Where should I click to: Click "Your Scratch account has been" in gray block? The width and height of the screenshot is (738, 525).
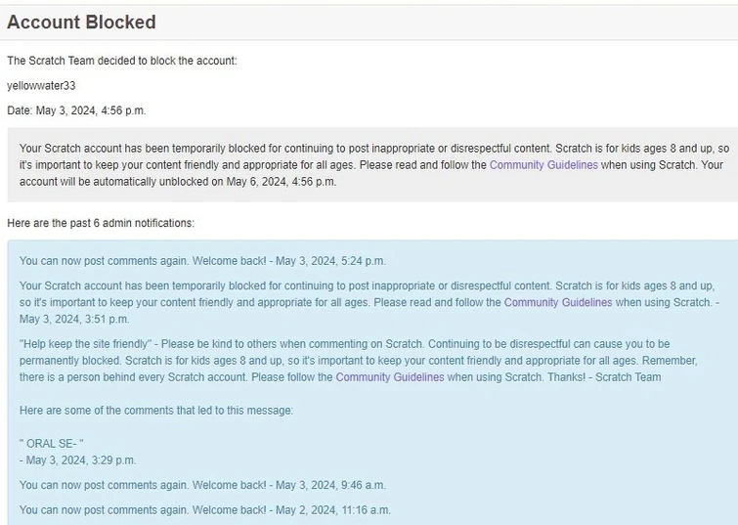[x=94, y=149]
